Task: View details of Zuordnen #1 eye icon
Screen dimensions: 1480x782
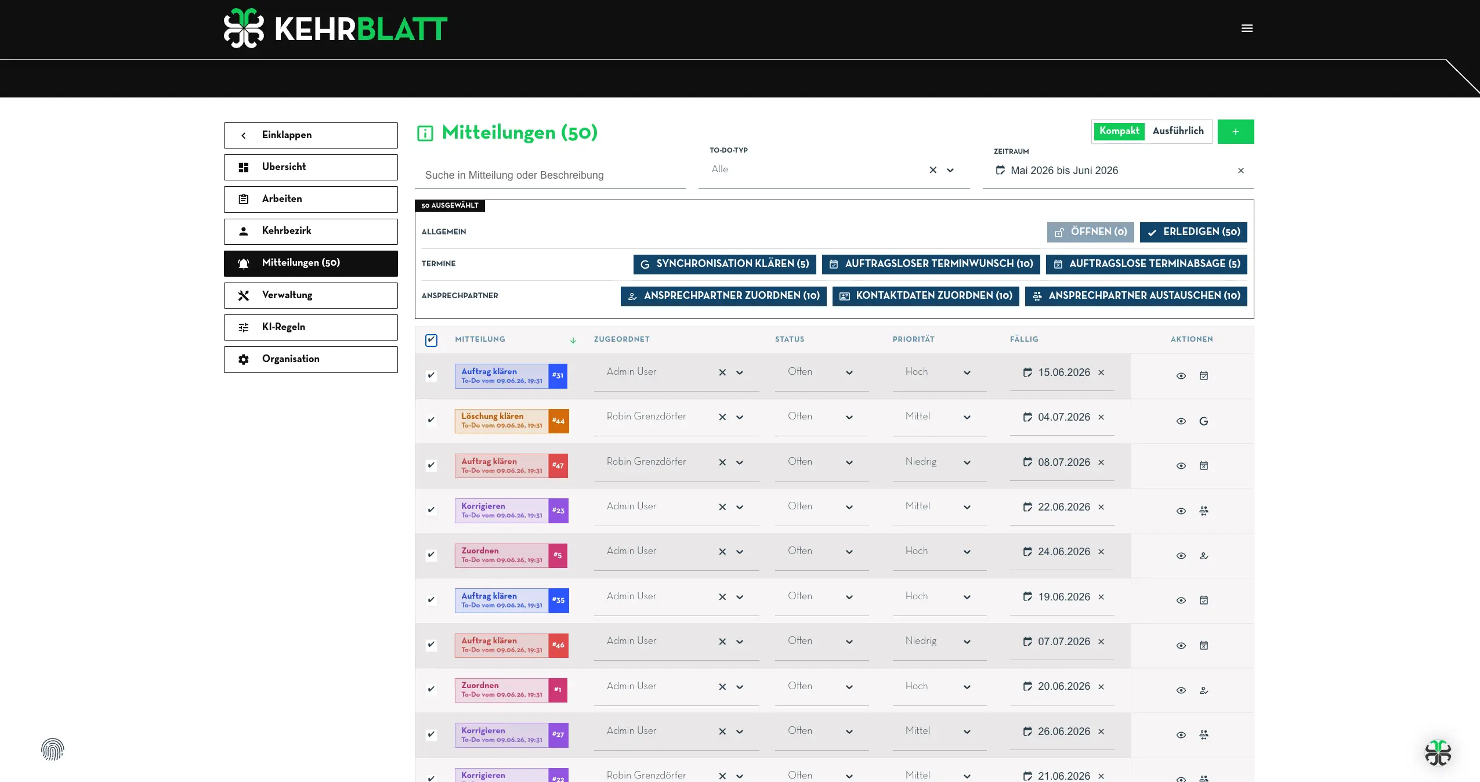Action: click(1181, 690)
